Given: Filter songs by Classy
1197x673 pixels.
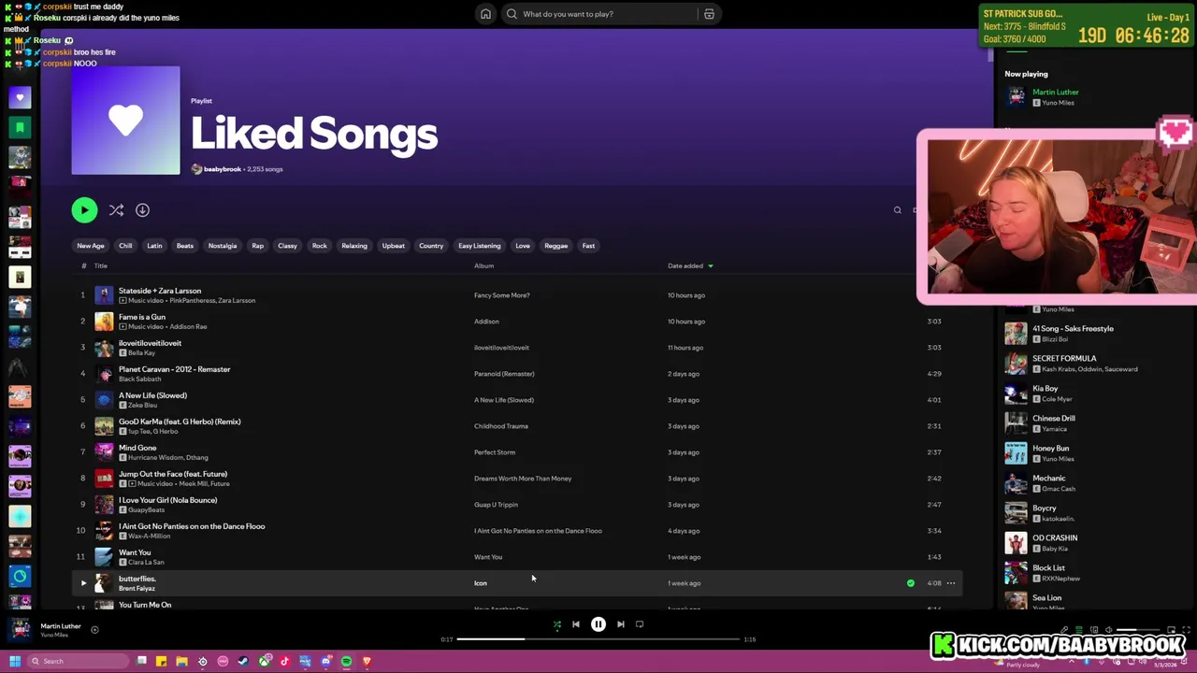Looking at the screenshot, I should click(x=287, y=246).
